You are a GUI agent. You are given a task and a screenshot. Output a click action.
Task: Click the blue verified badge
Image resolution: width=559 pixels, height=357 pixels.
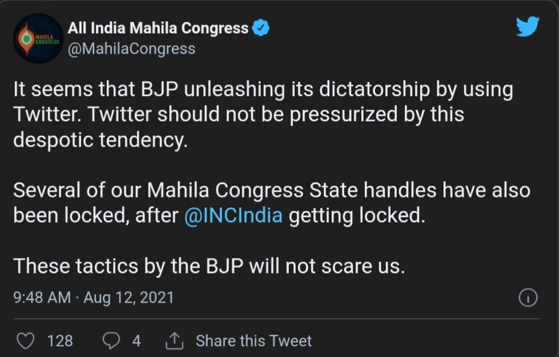(x=261, y=27)
